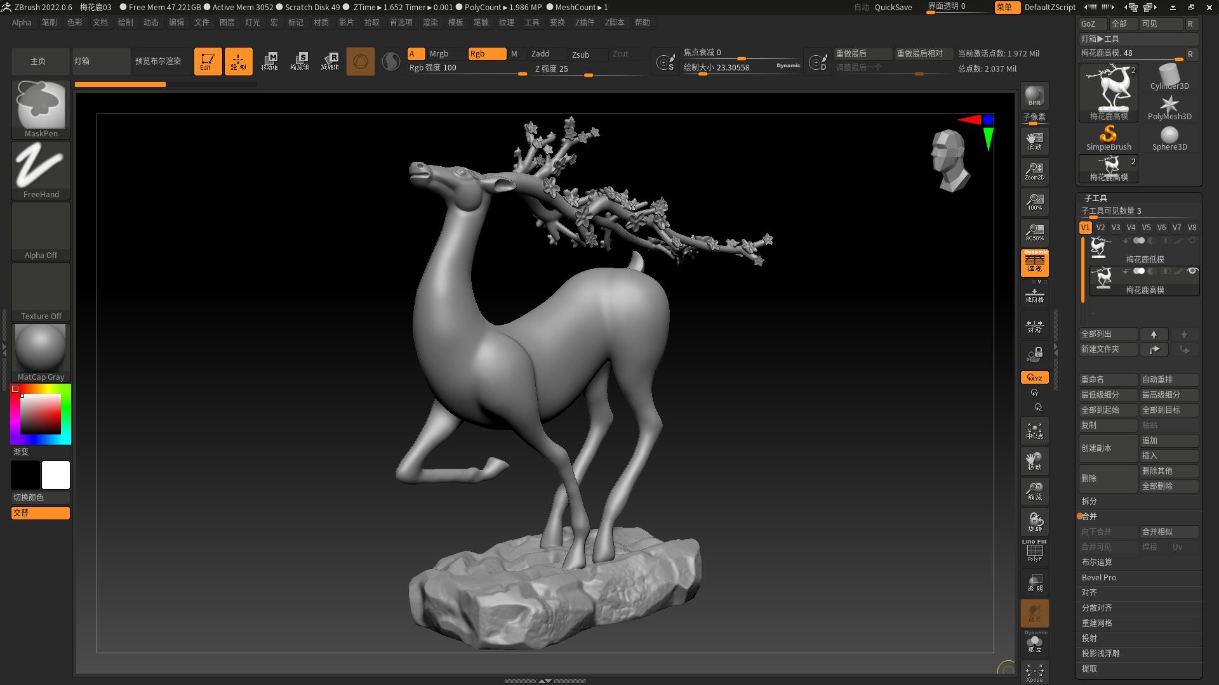The height and width of the screenshot is (685, 1219).
Task: Pick a color from the gradient swatch
Action: 40,413
